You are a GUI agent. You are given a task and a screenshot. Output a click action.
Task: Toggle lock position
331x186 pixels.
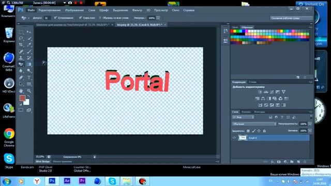pos(259,131)
